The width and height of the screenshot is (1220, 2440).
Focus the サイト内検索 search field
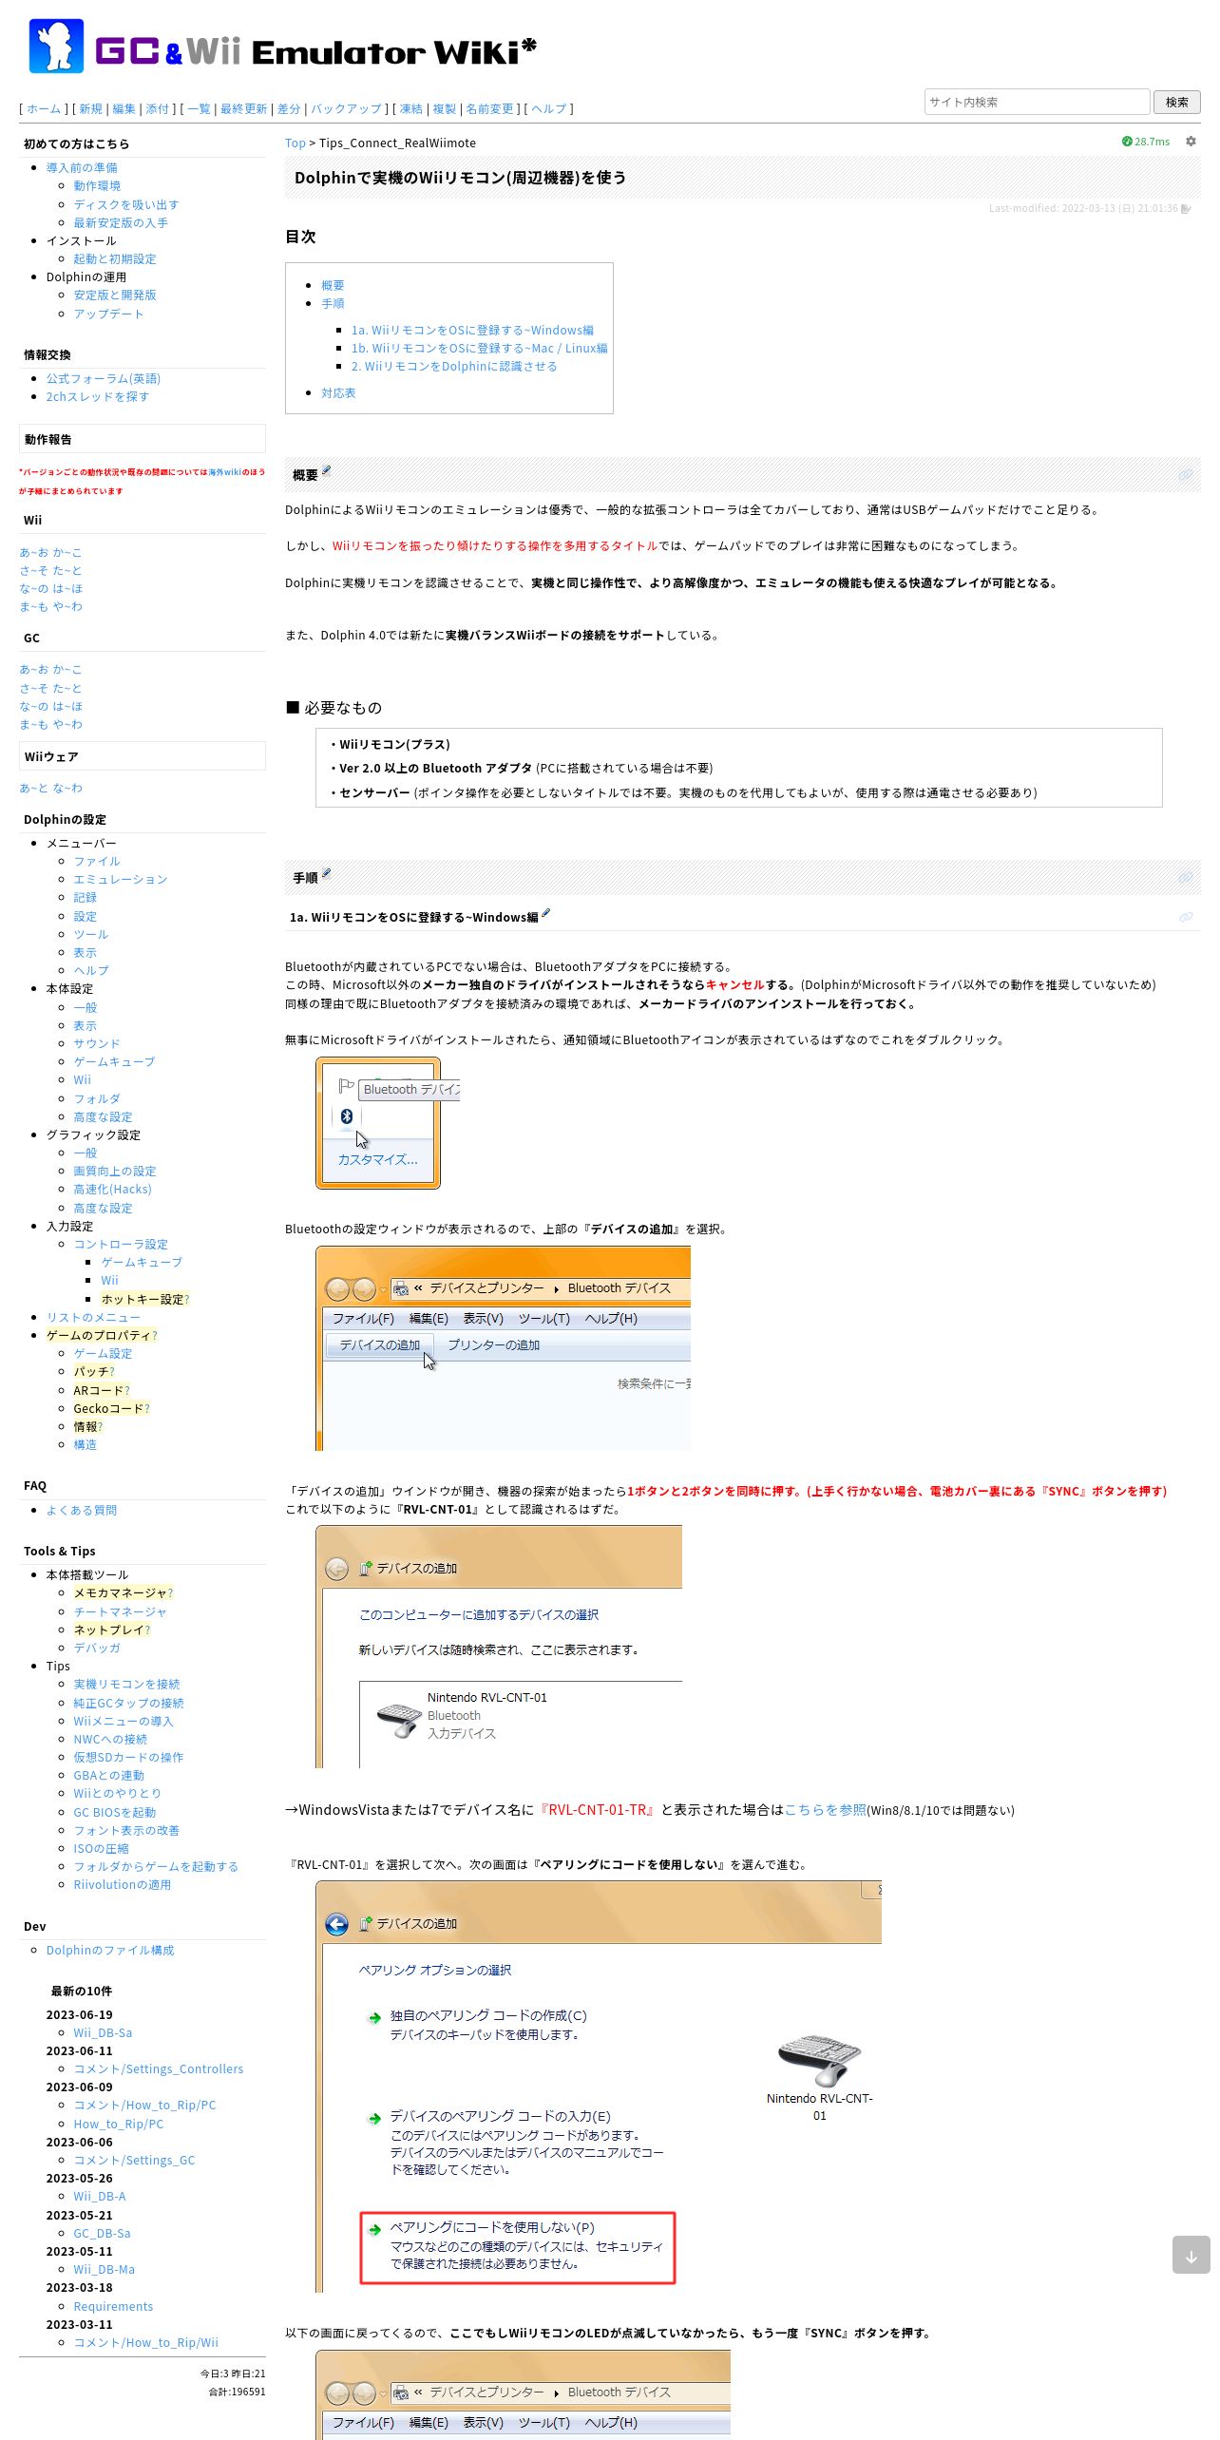coord(1037,102)
